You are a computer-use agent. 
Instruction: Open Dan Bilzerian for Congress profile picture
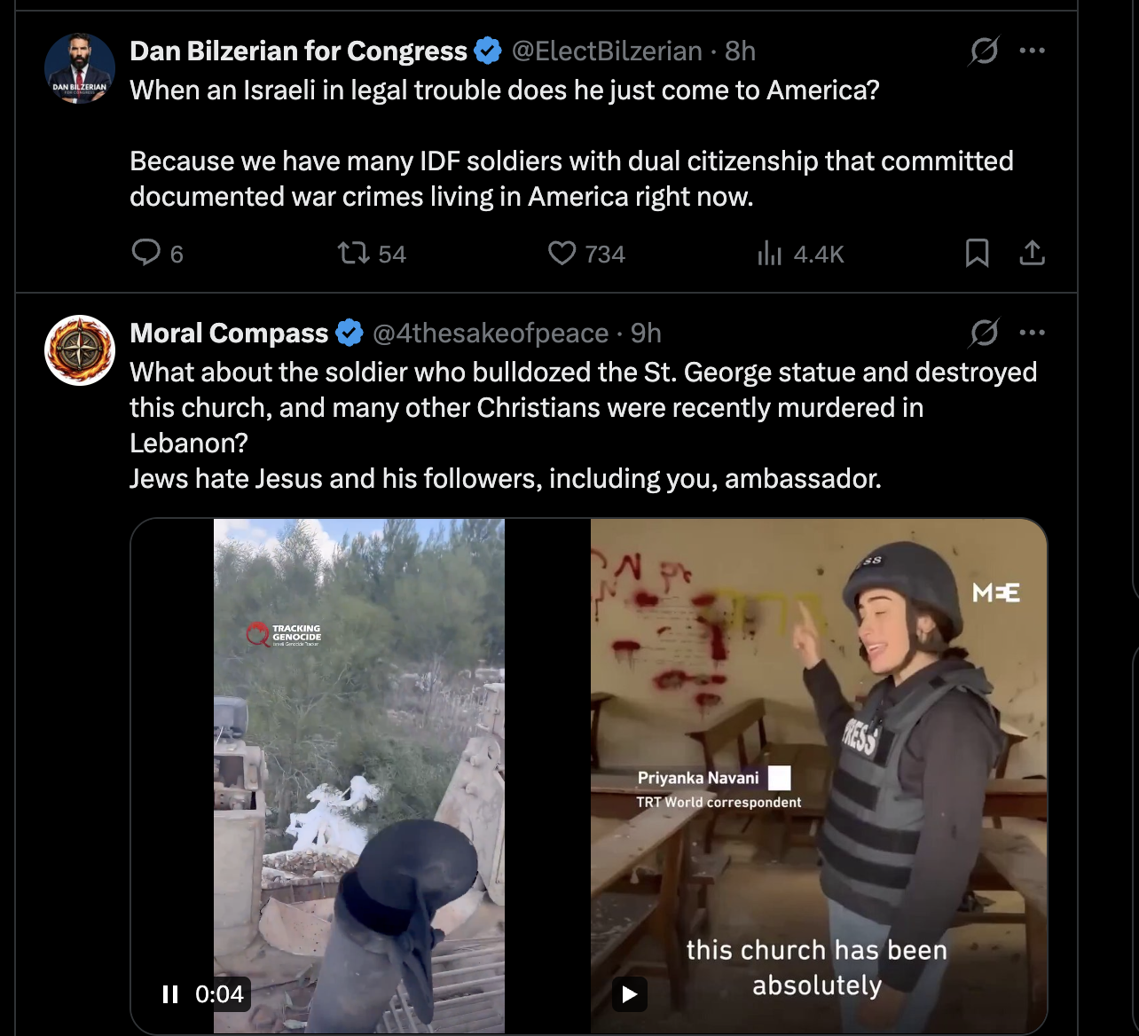[80, 69]
